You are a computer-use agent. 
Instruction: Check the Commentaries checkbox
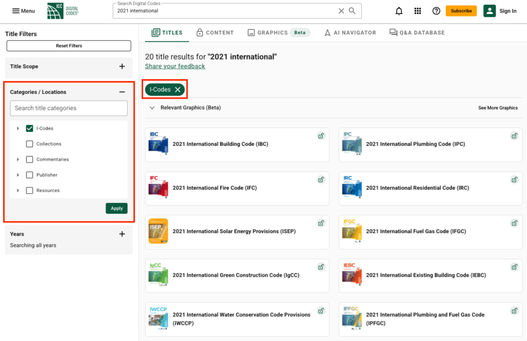(x=29, y=159)
